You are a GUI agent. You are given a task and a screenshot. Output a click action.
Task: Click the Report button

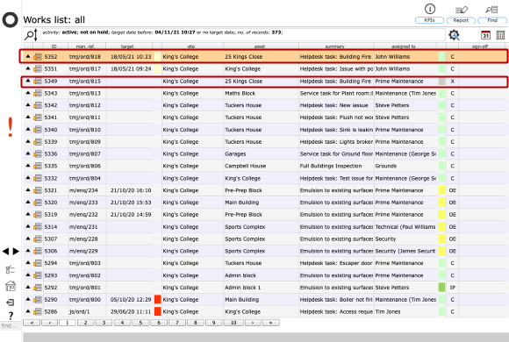click(x=461, y=20)
